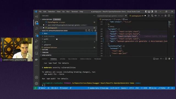Show additional activity bar views
This screenshot has width=176, height=99.
[37, 65]
